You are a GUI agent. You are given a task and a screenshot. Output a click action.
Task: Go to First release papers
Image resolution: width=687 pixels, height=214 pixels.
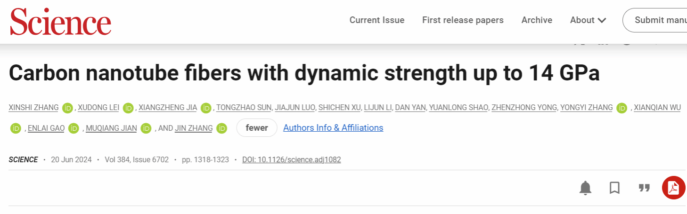tap(463, 20)
